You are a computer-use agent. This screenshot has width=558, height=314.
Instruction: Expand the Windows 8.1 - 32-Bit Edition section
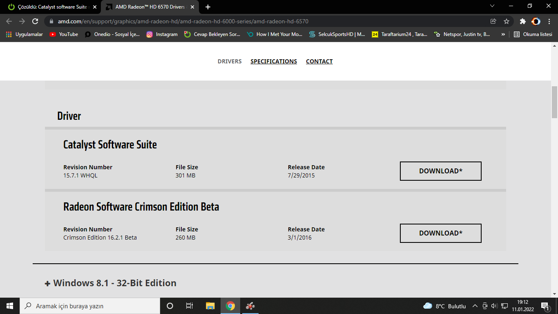[x=111, y=283]
